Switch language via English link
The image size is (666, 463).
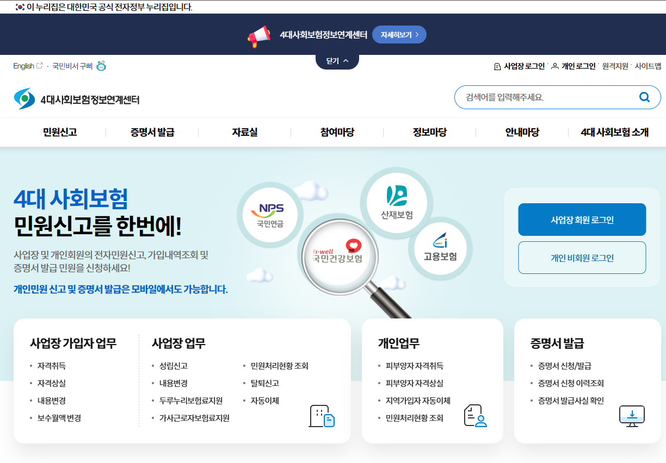click(x=23, y=66)
